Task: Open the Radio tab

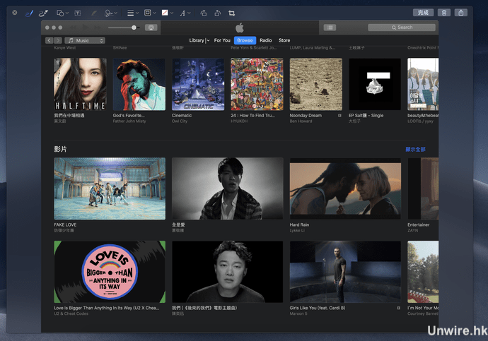Action: click(x=265, y=40)
